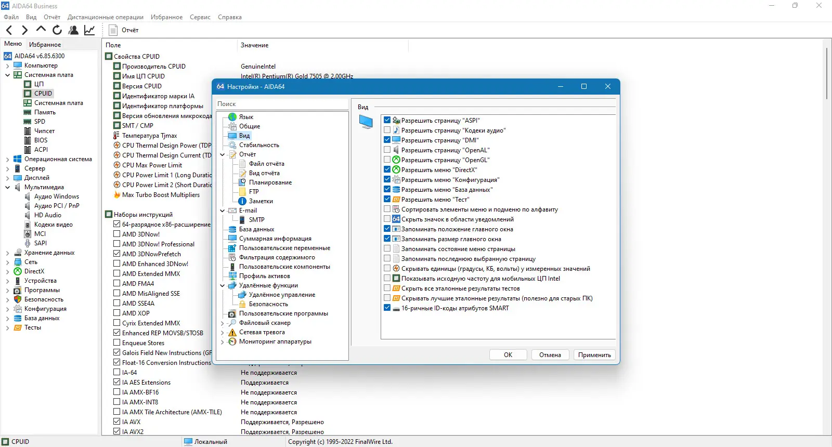832x447 pixels.
Task: Expand the Файловый сканер settings node
Action: (223, 323)
